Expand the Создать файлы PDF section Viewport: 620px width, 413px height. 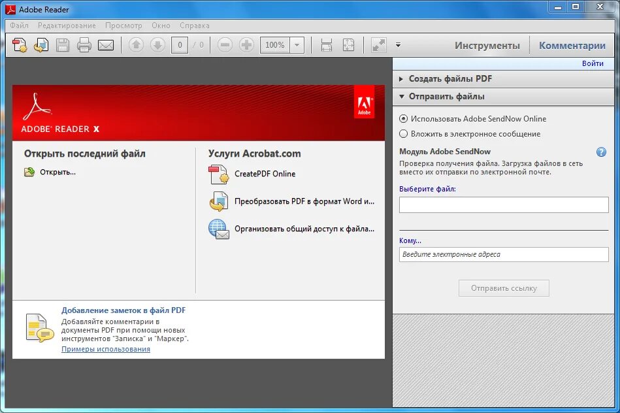[x=503, y=78]
